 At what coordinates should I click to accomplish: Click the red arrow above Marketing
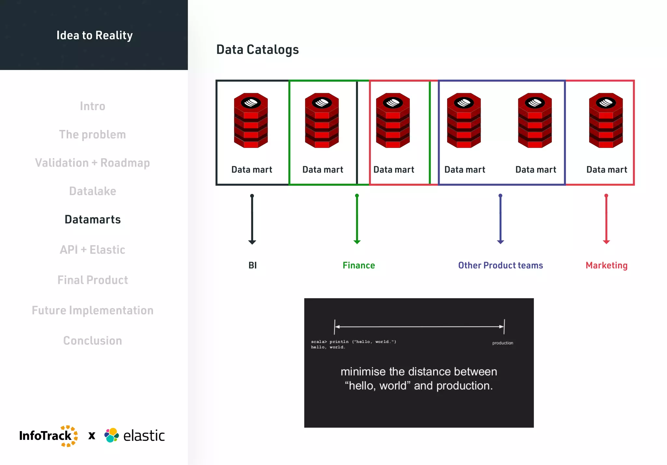(606, 219)
